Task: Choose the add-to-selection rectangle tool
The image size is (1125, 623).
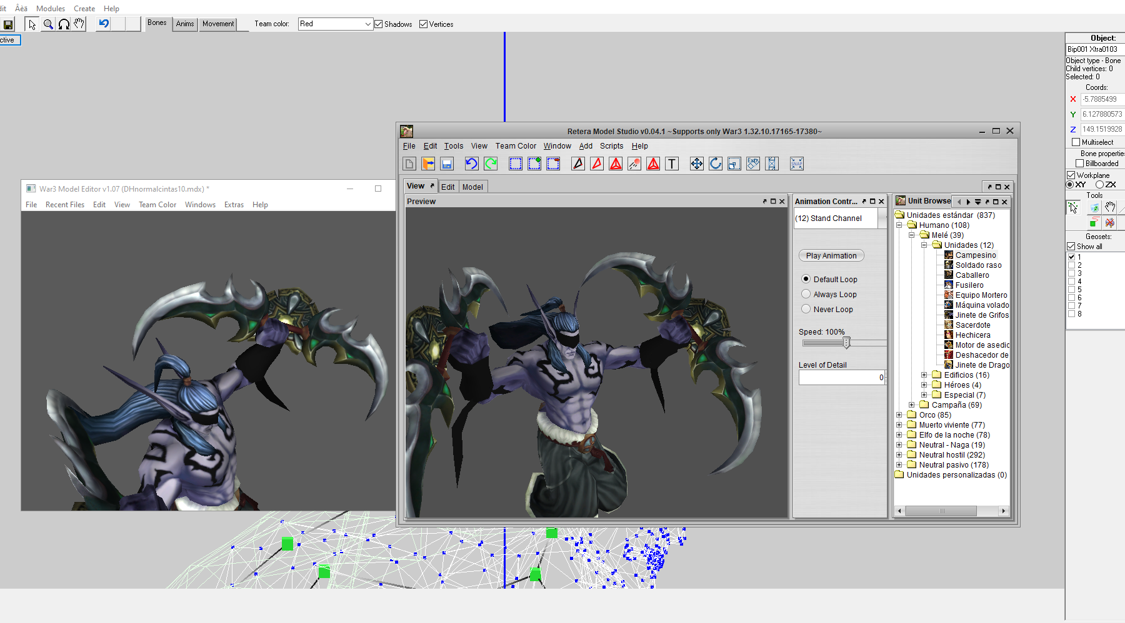Action: (x=534, y=164)
